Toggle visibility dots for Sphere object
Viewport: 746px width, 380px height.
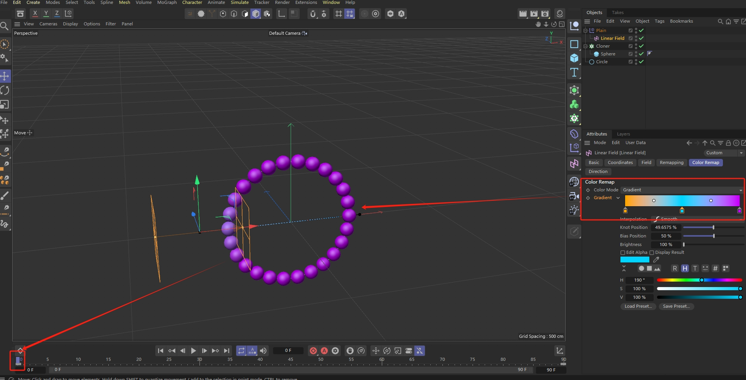pyautogui.click(x=636, y=54)
